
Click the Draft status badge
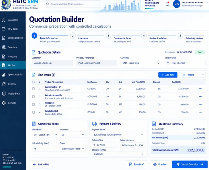click(200, 52)
